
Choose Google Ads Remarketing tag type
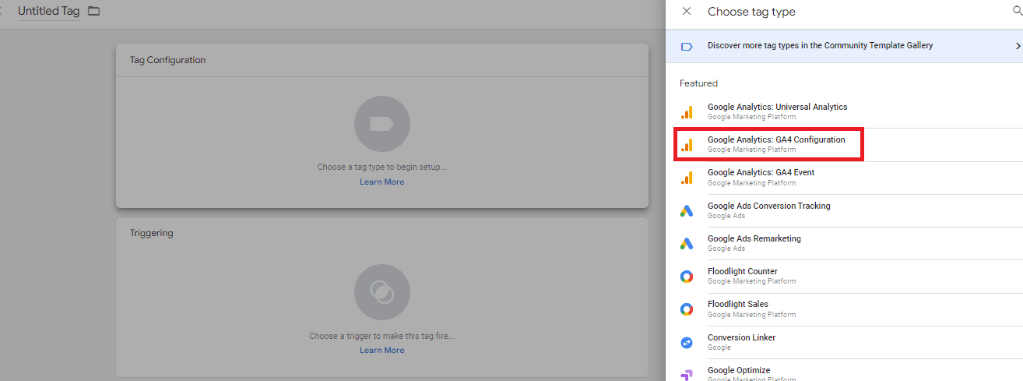(x=845, y=243)
